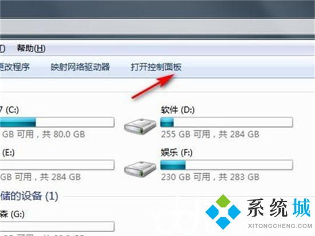This screenshot has height=236, width=315.
Task: Click the 系统城 diamond logo icon
Action: [x=223, y=212]
